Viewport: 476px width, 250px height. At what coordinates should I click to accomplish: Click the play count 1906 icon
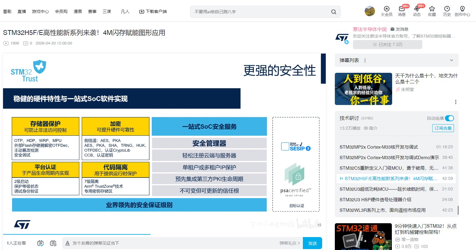pyautogui.click(x=6, y=43)
